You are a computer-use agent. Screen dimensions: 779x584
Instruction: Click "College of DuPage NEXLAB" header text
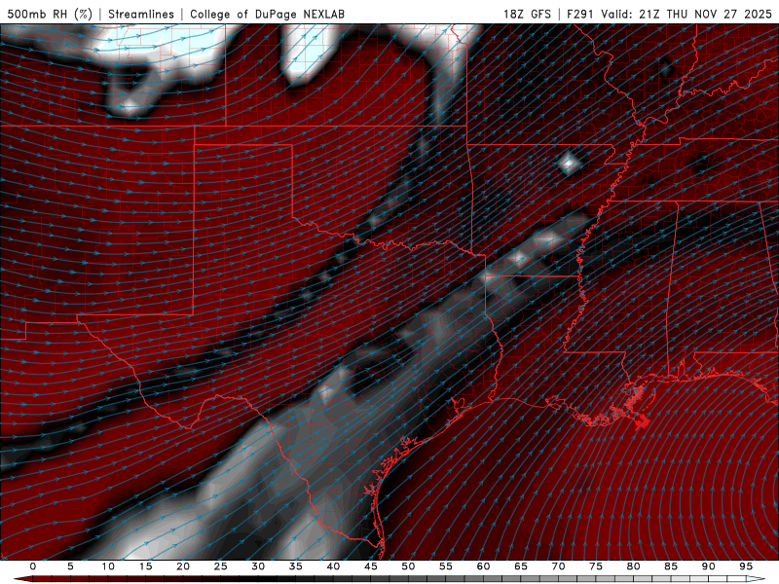click(x=267, y=14)
